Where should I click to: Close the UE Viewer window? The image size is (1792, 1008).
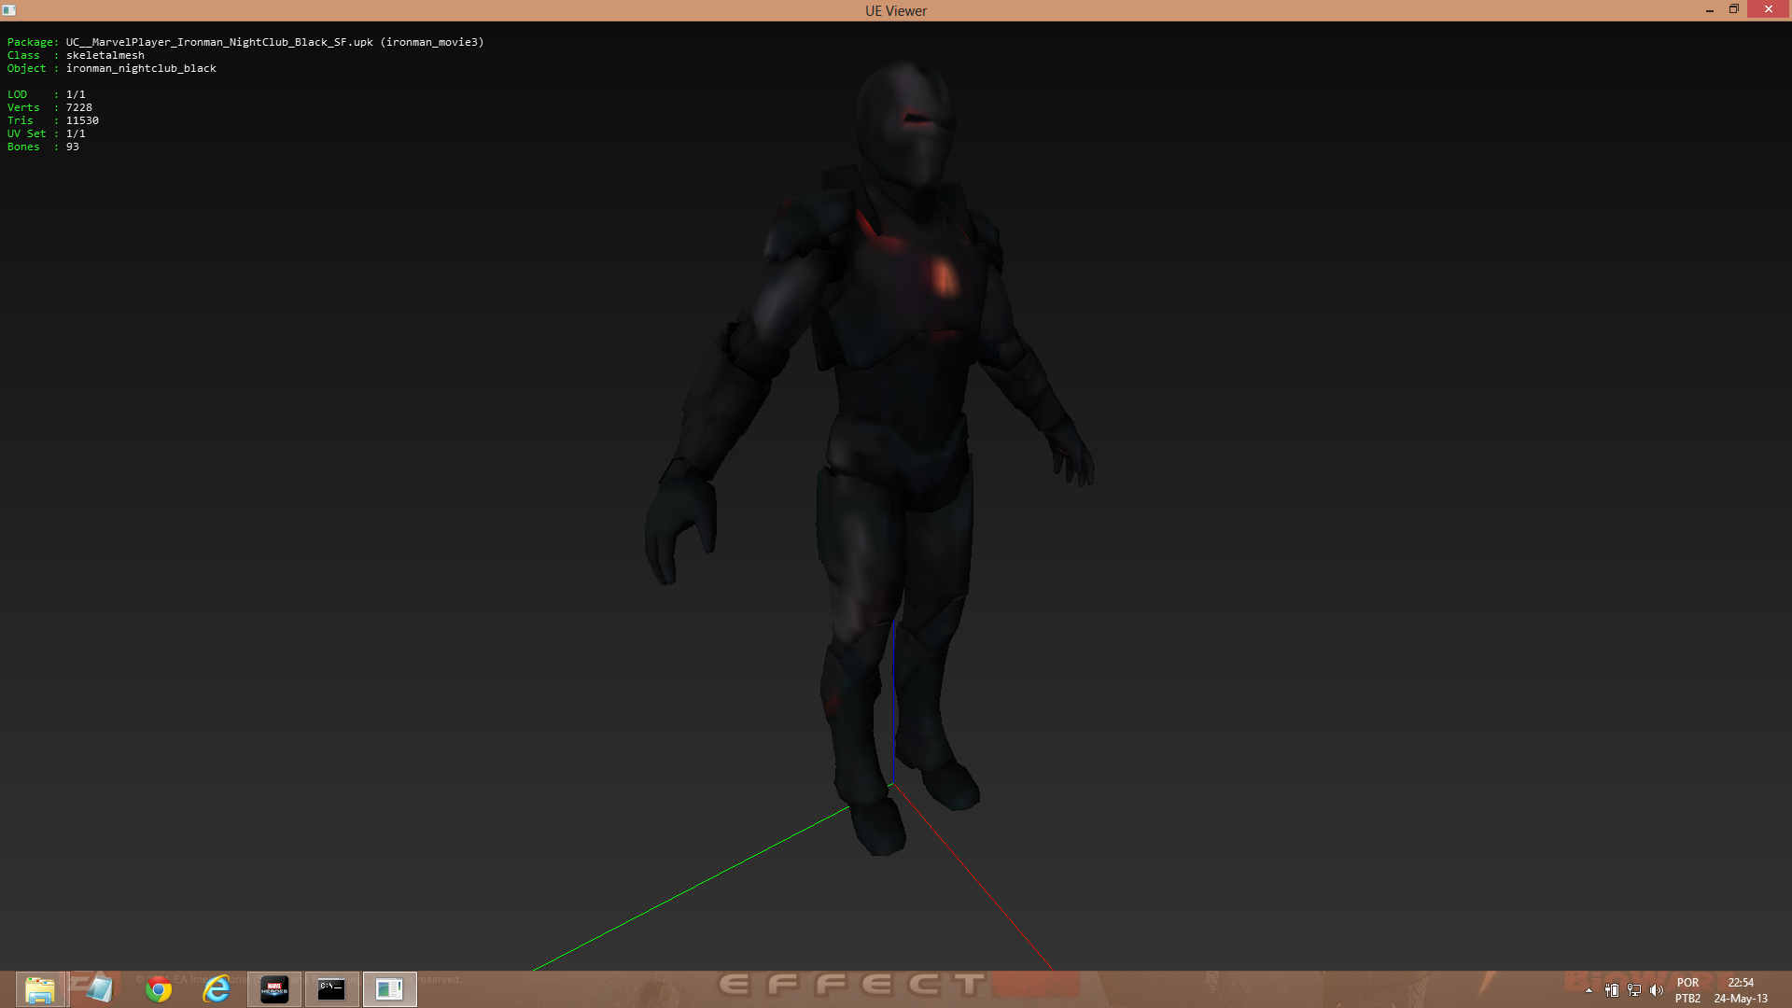1769,9
